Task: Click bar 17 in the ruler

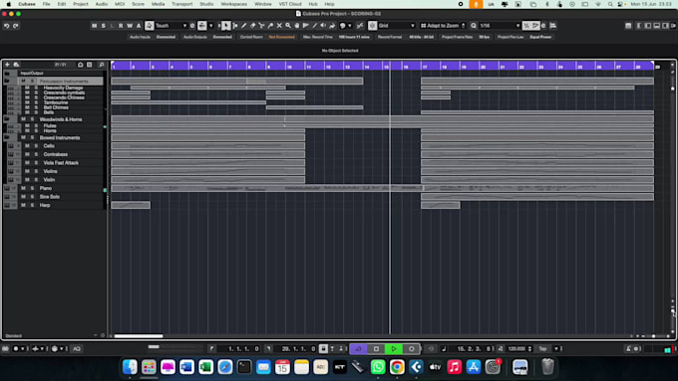Action: pyautogui.click(x=425, y=67)
